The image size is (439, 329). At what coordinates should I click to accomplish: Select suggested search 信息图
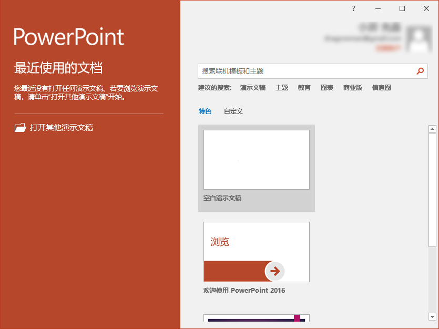click(381, 88)
